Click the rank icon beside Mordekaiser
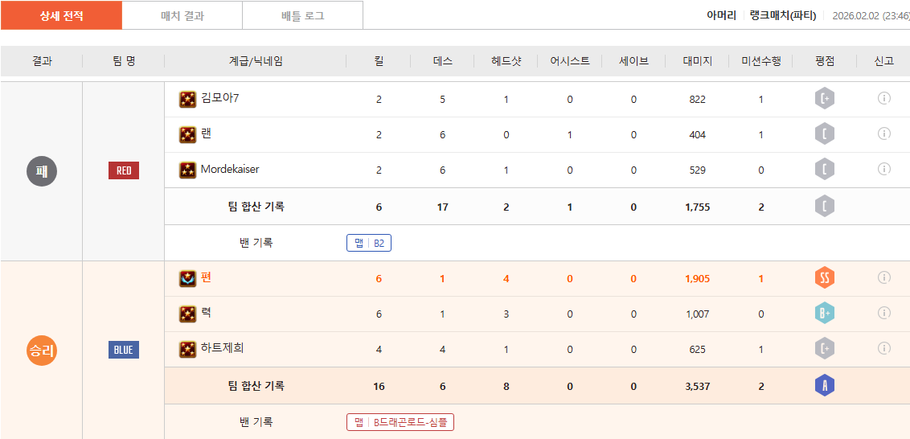The width and height of the screenshot is (910, 439). pyautogui.click(x=187, y=170)
